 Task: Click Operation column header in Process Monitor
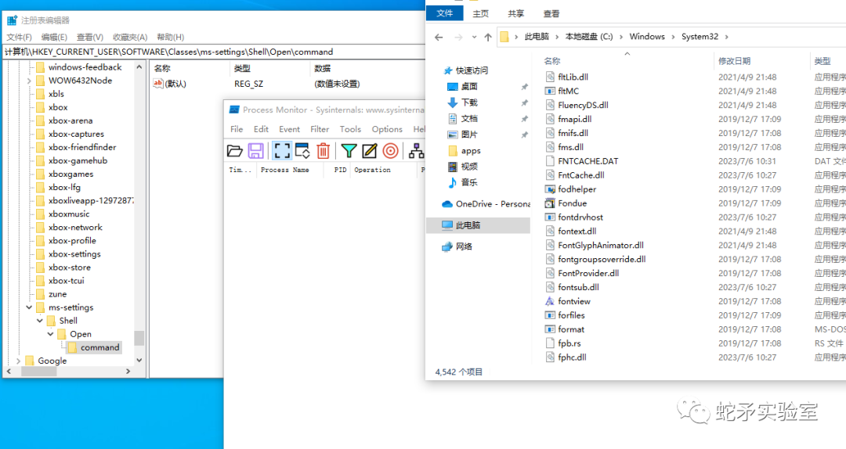click(x=372, y=170)
